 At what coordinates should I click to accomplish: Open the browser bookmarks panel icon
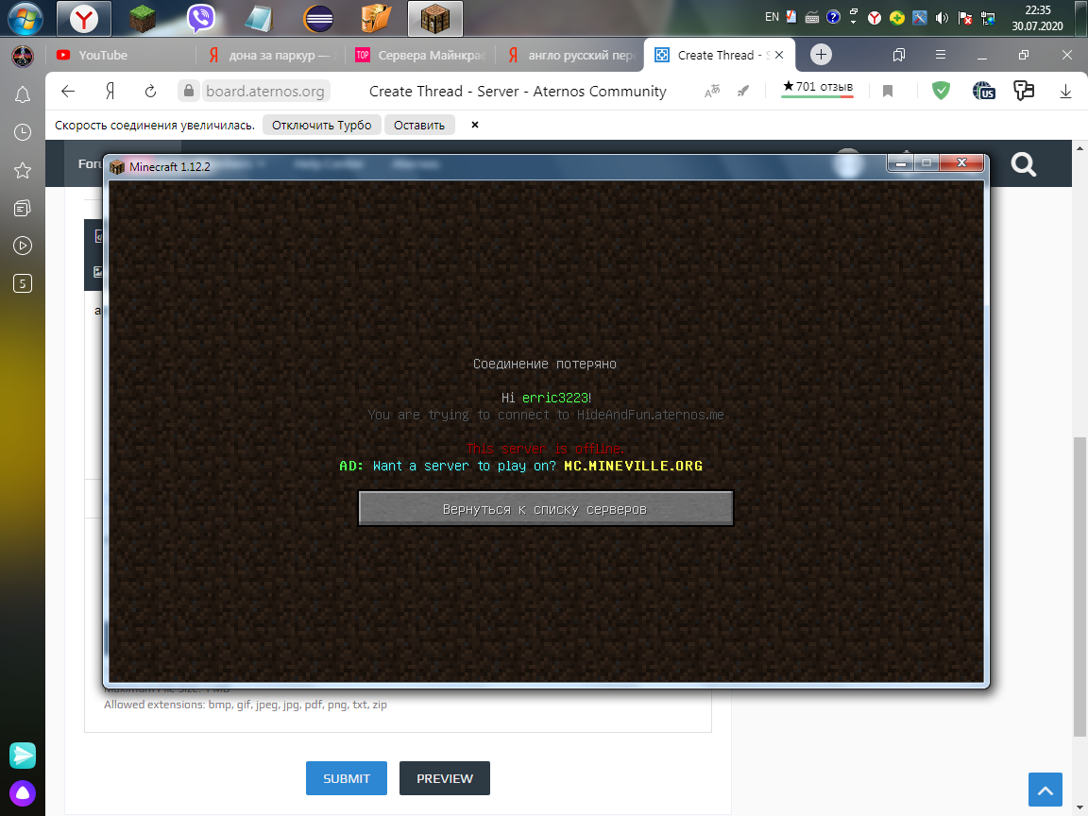[898, 55]
